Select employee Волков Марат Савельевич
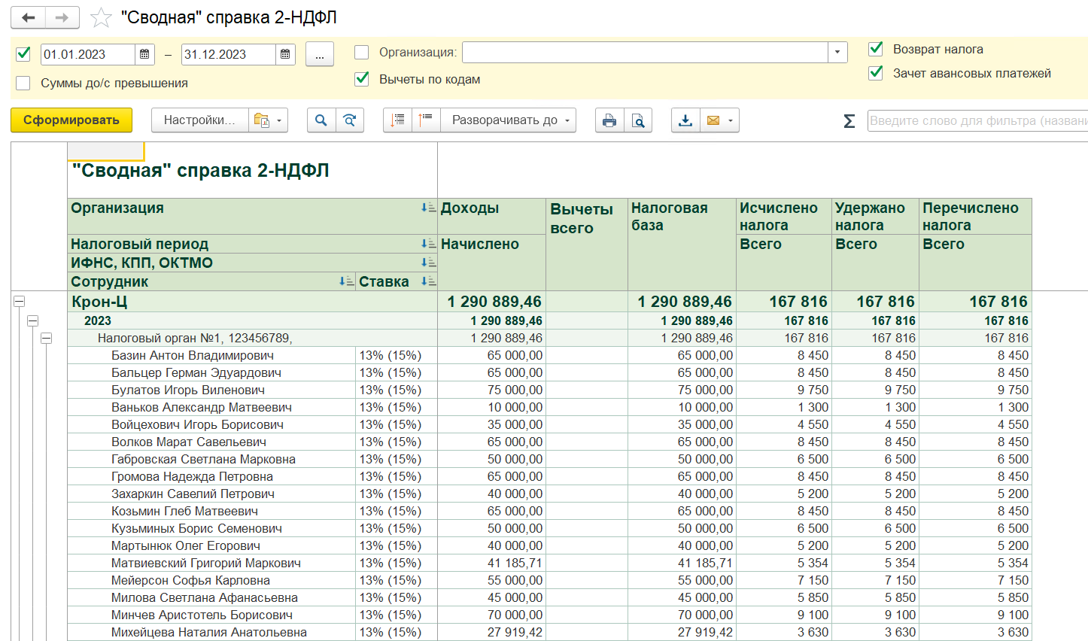 coord(189,442)
